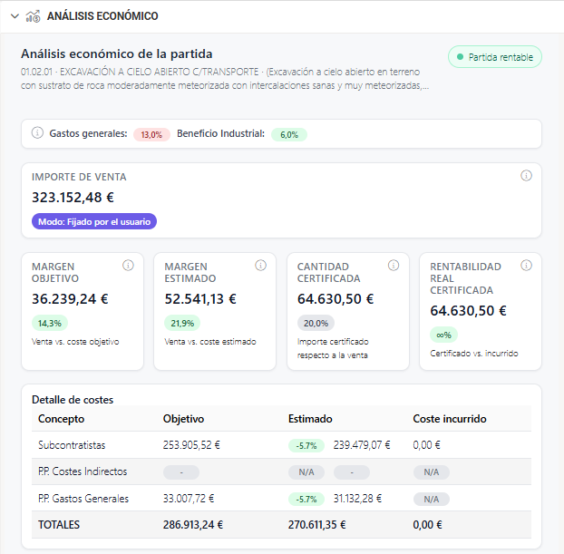The width and height of the screenshot is (564, 554).
Task: Open the Importe de Venta info icon
Action: coord(526,176)
